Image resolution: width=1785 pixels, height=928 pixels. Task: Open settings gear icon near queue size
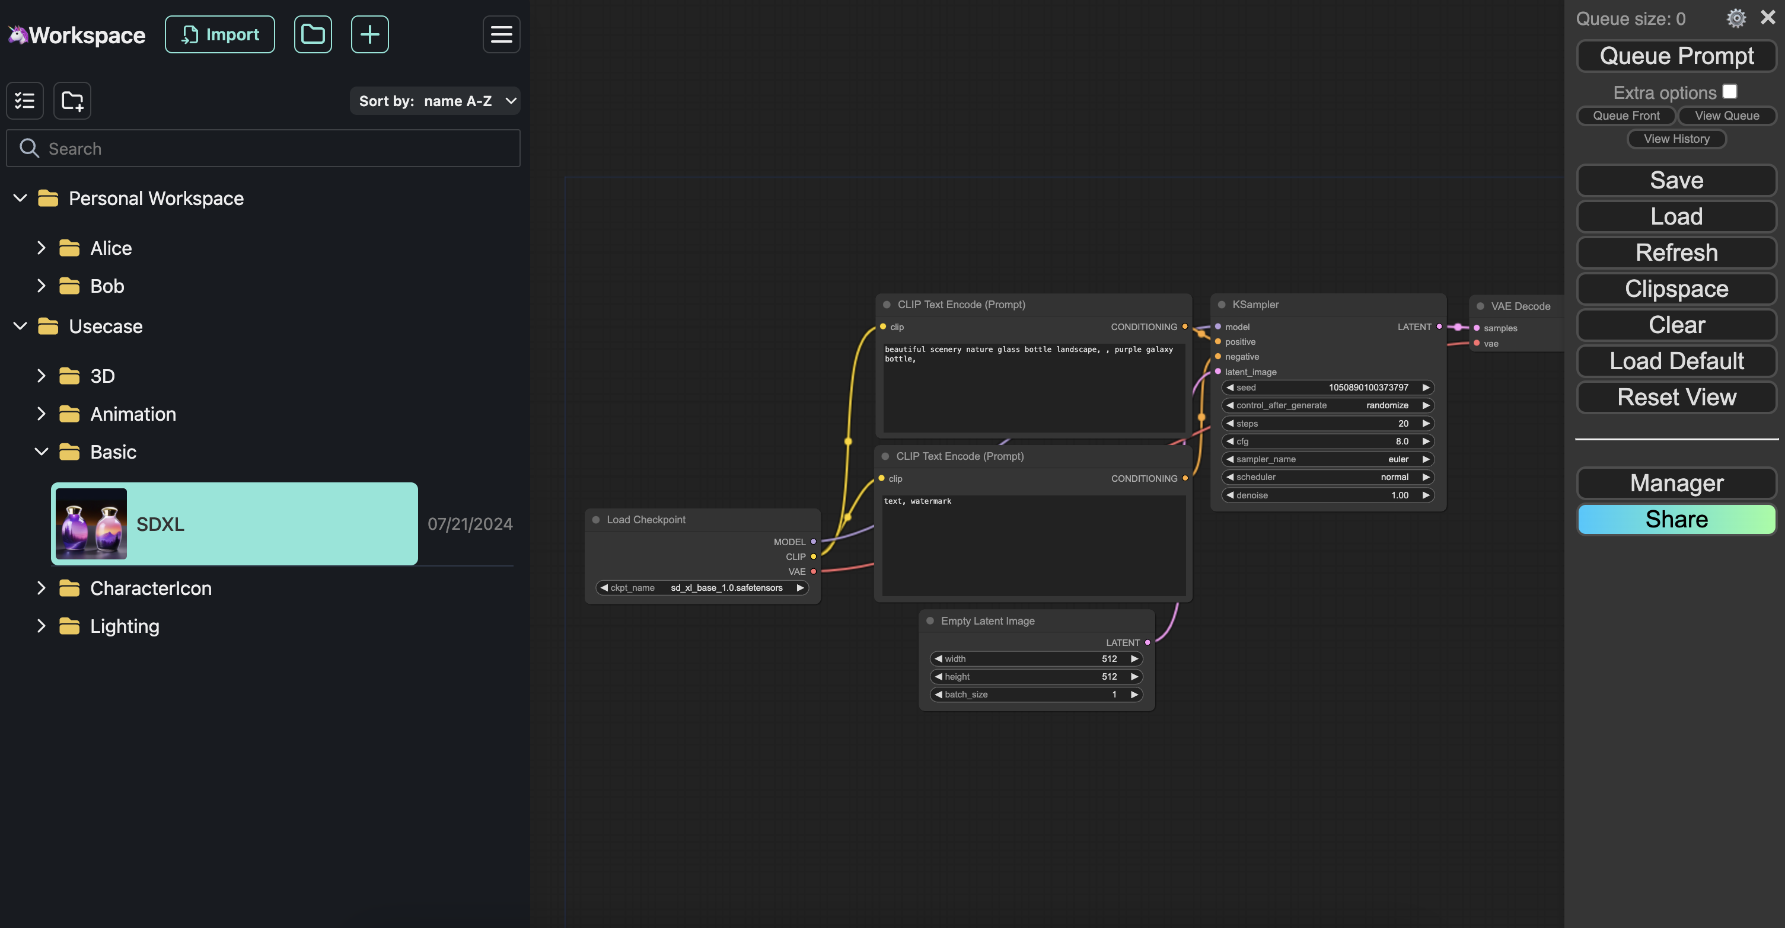[1736, 18]
